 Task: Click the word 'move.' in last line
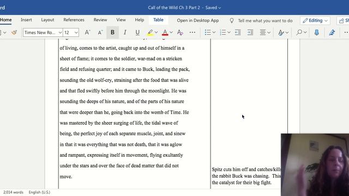[x=66, y=176]
